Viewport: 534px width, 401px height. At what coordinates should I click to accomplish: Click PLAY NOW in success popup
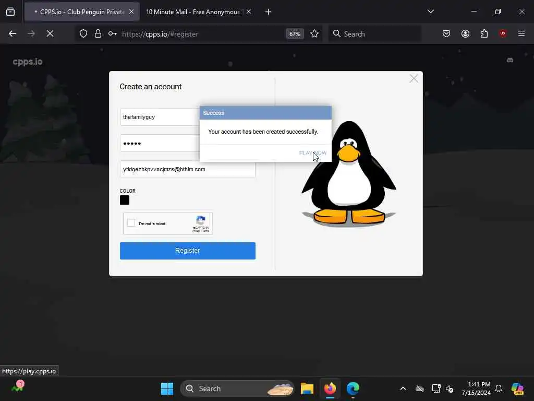[x=313, y=153]
